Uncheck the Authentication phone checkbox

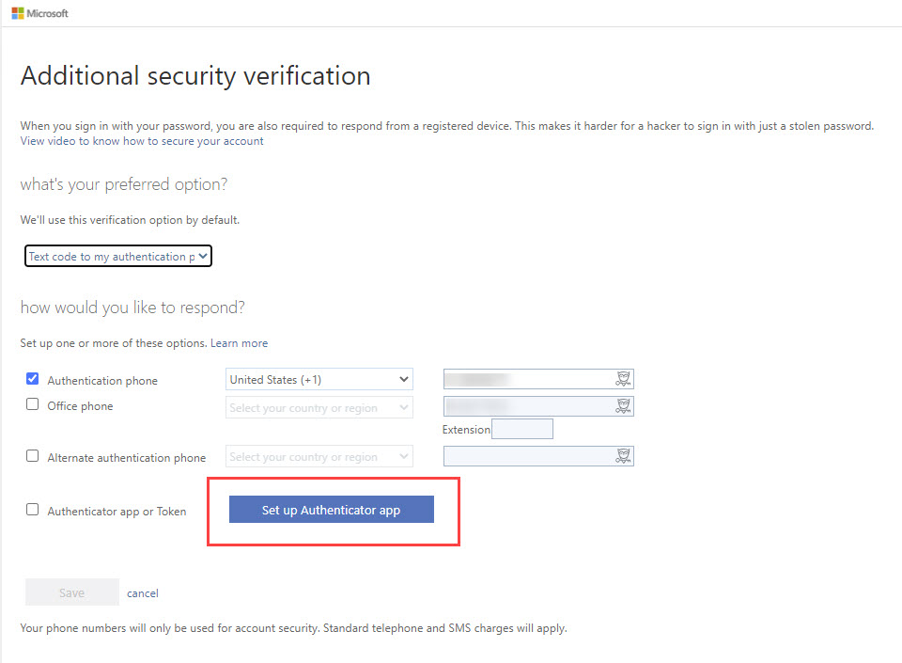[x=32, y=379]
